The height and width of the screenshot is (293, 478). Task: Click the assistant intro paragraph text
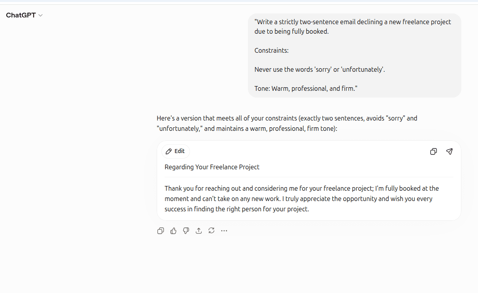click(287, 123)
